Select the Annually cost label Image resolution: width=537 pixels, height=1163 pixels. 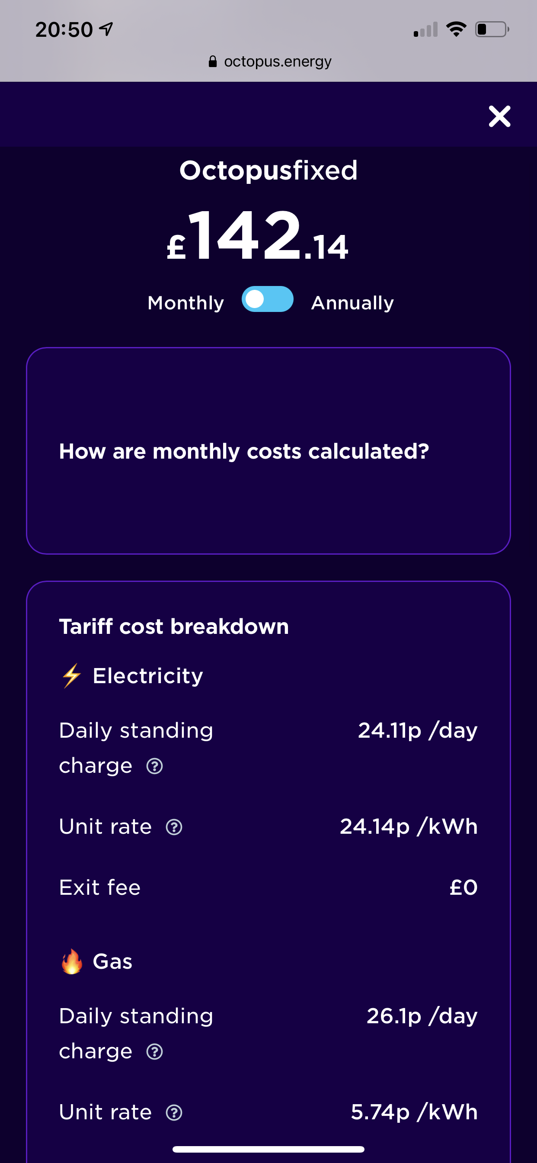(x=352, y=303)
